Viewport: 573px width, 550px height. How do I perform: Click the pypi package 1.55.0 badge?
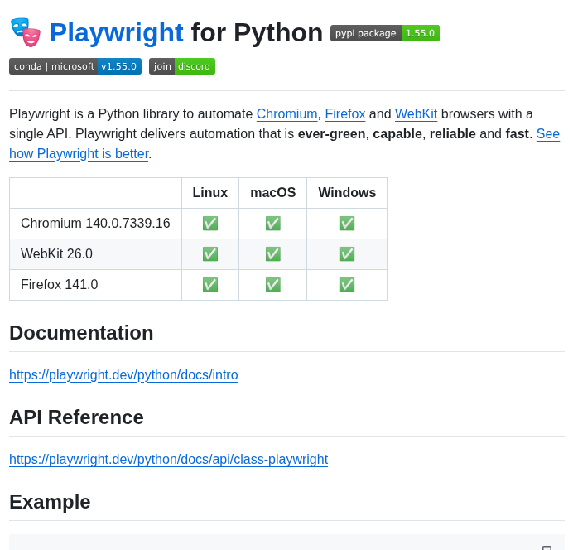385,33
